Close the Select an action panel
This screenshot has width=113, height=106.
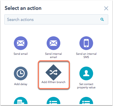[x=106, y=8]
